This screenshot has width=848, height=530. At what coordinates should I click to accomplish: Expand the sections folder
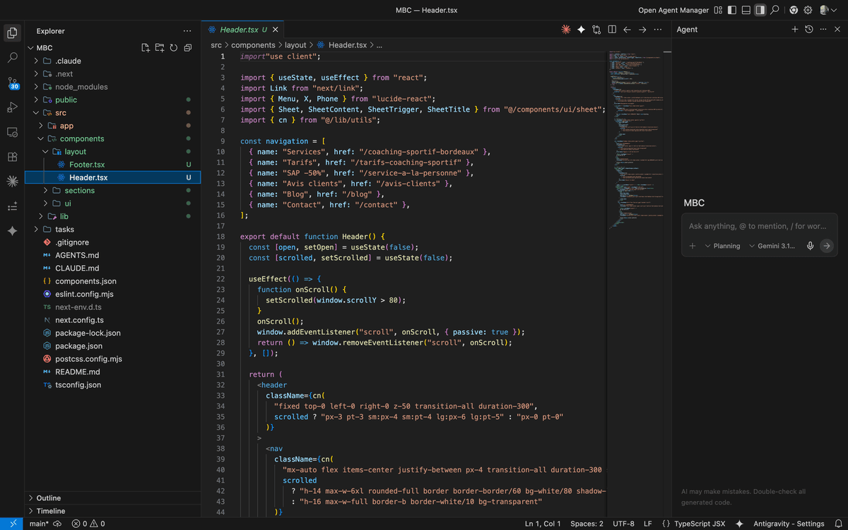click(79, 191)
